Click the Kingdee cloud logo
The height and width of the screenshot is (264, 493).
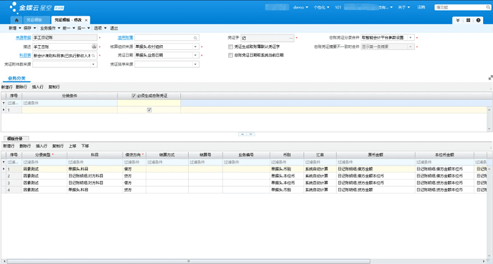click(37, 8)
